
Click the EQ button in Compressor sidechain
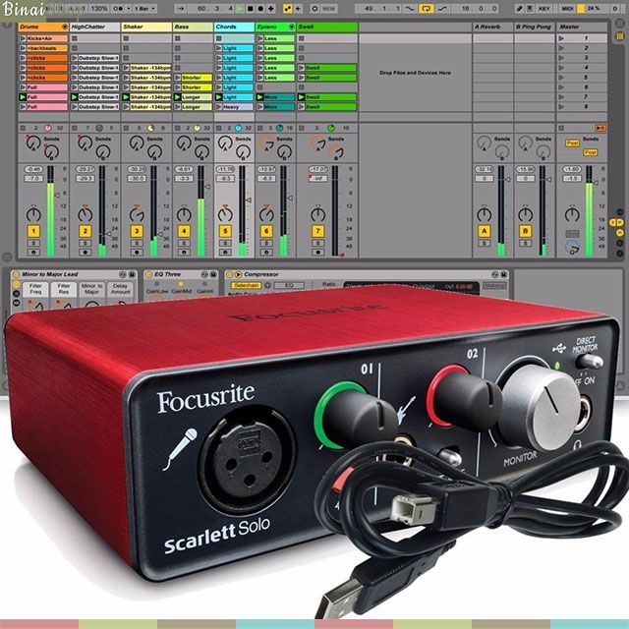(289, 285)
